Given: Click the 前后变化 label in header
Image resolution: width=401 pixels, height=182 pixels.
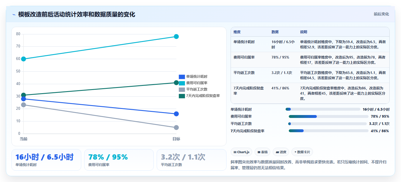Looking at the screenshot, I should tap(381, 14).
